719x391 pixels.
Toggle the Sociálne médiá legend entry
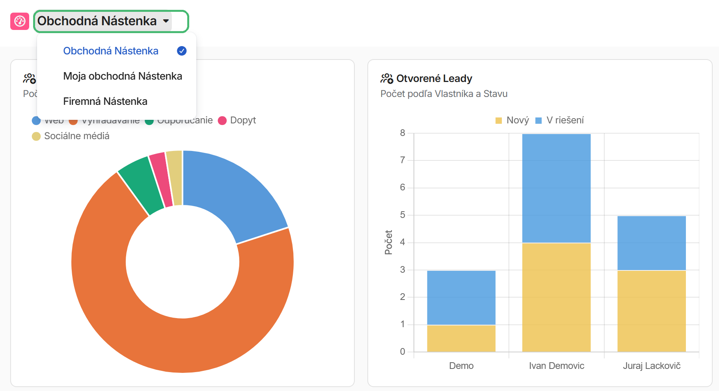coord(71,136)
